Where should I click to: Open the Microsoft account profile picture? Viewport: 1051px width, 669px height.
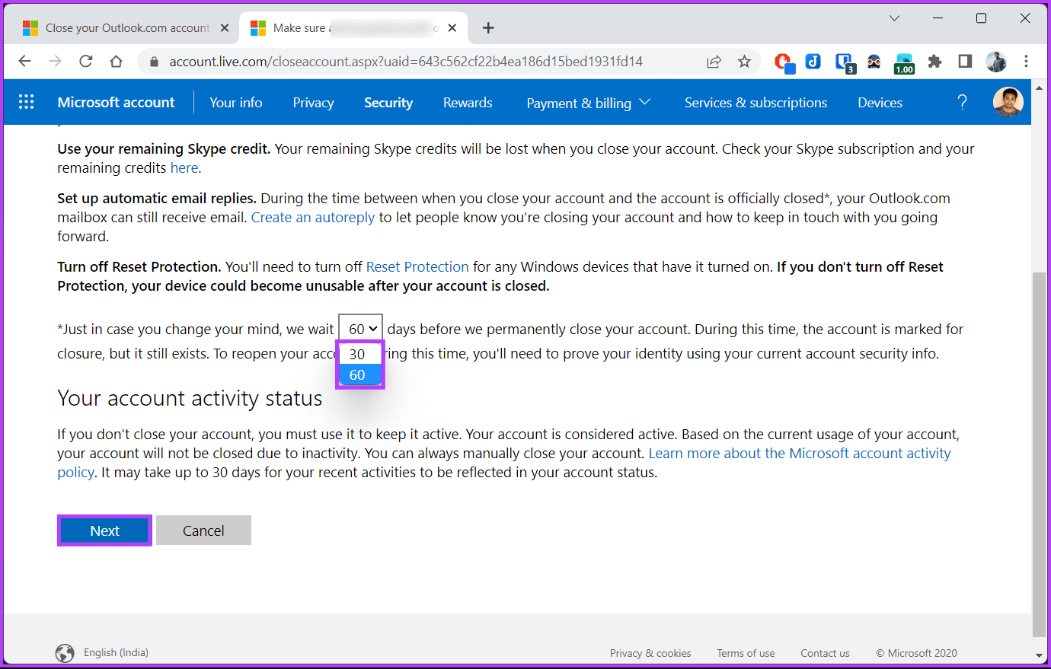(1008, 102)
